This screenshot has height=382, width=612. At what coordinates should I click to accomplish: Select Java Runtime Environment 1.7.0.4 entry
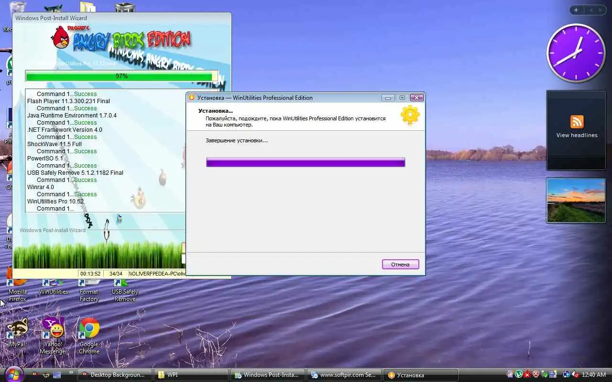pyautogui.click(x=72, y=116)
